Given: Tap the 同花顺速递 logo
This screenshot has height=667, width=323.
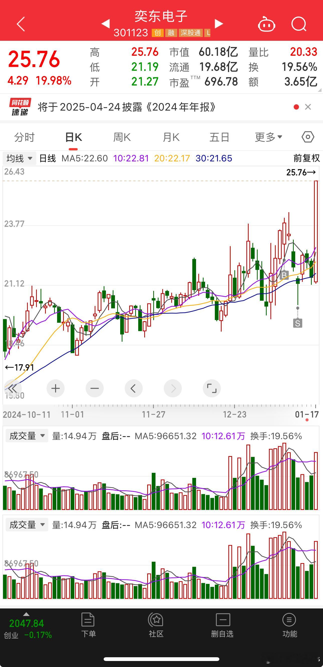Looking at the screenshot, I should click(20, 107).
